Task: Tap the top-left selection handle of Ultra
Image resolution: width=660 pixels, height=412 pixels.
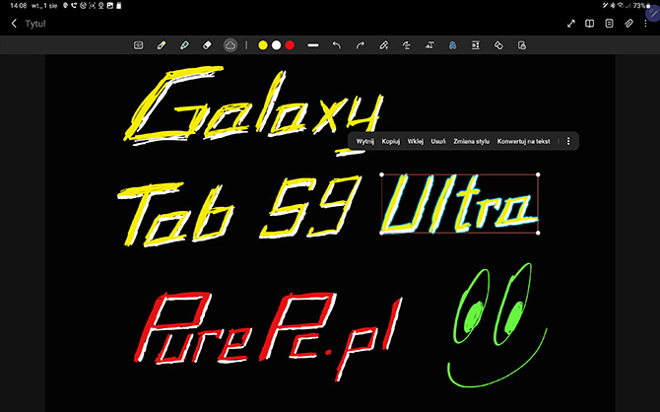Action: point(382,174)
